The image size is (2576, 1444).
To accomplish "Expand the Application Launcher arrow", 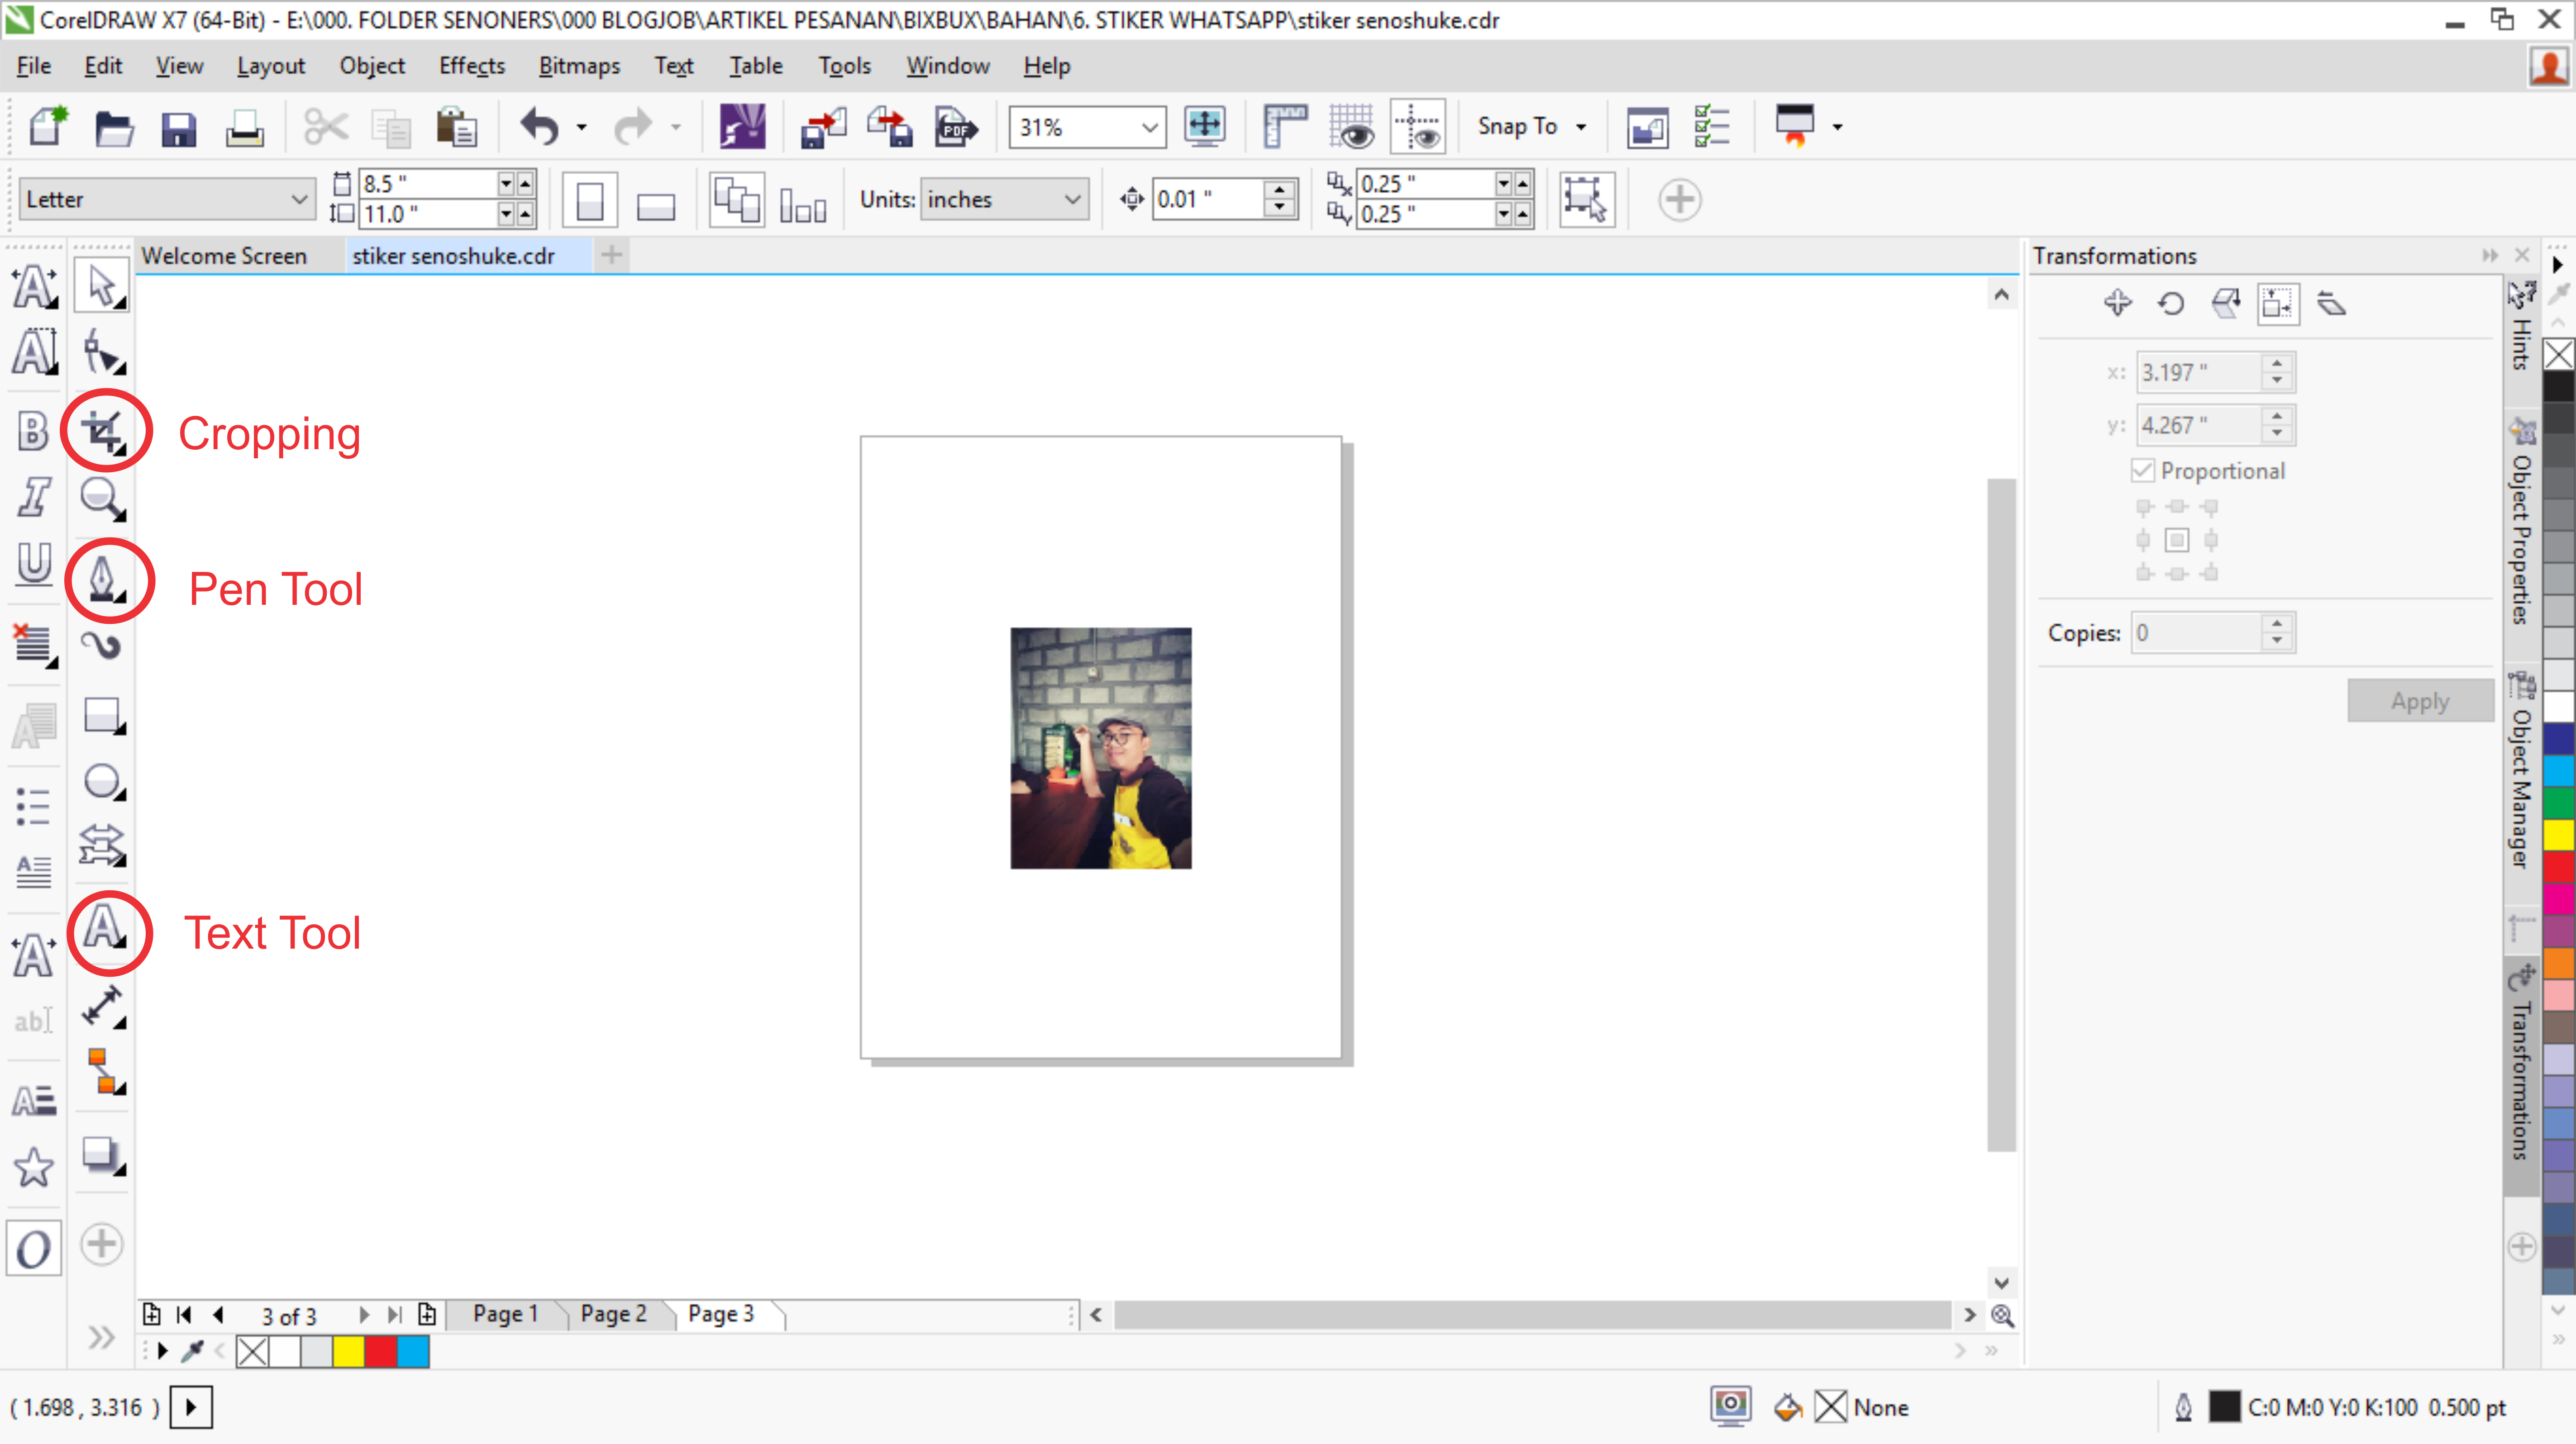I will 1837,128.
